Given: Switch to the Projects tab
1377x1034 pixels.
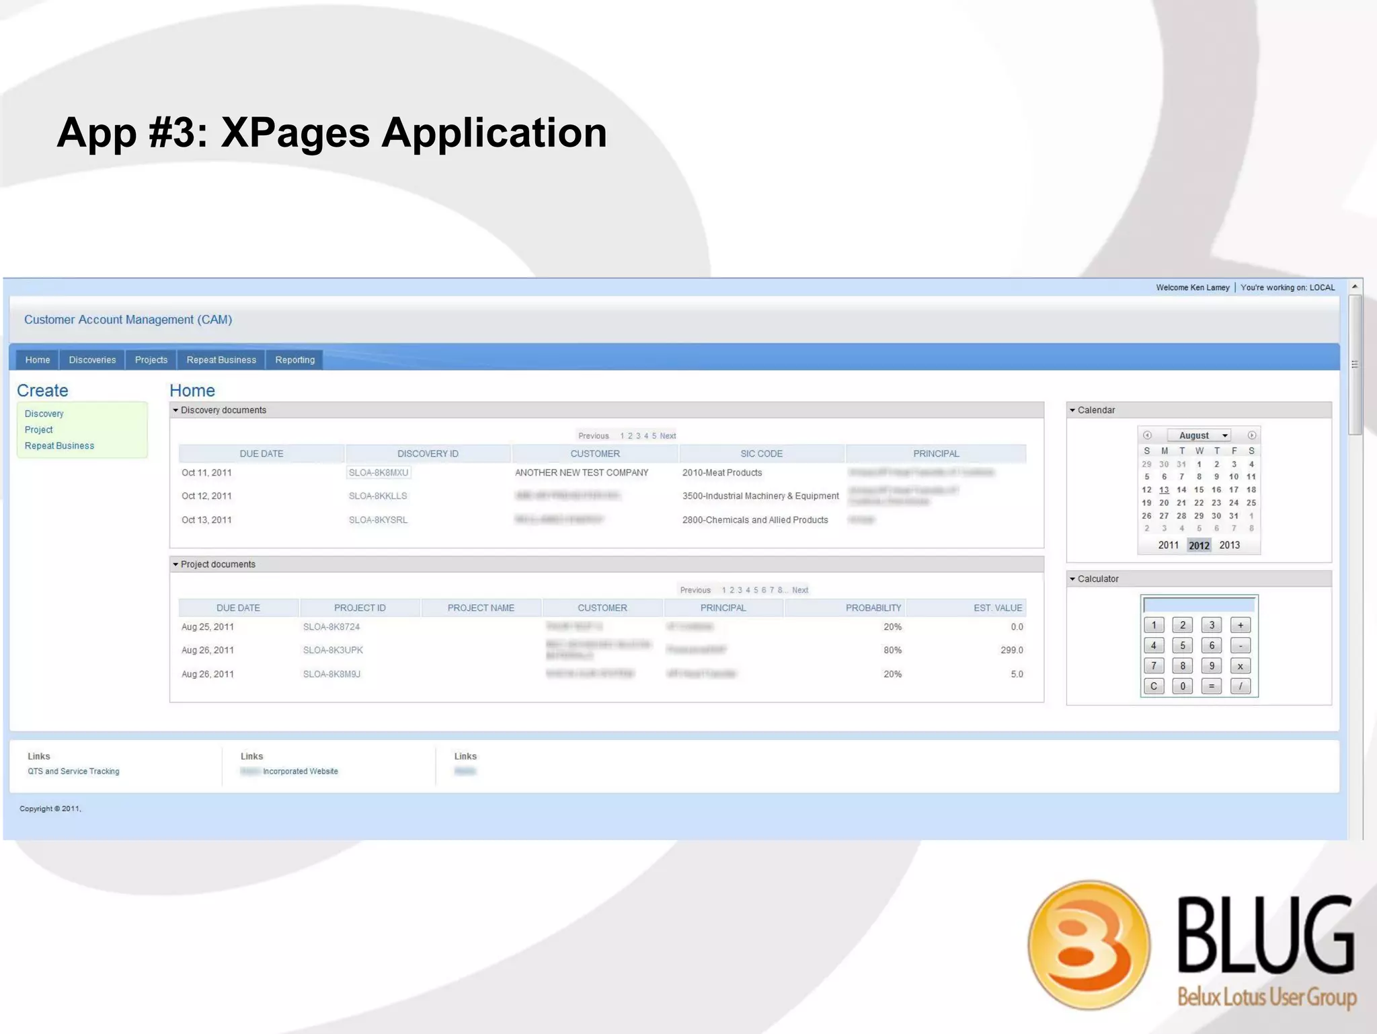Looking at the screenshot, I should 151,360.
